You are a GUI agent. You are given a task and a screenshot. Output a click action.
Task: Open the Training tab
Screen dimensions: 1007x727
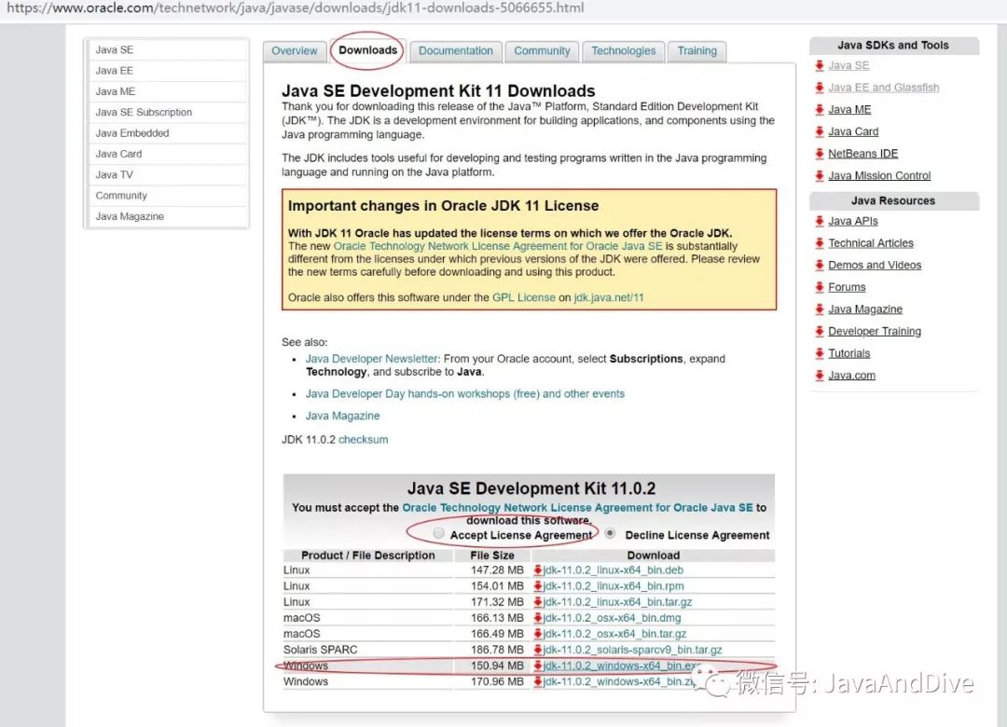click(697, 50)
